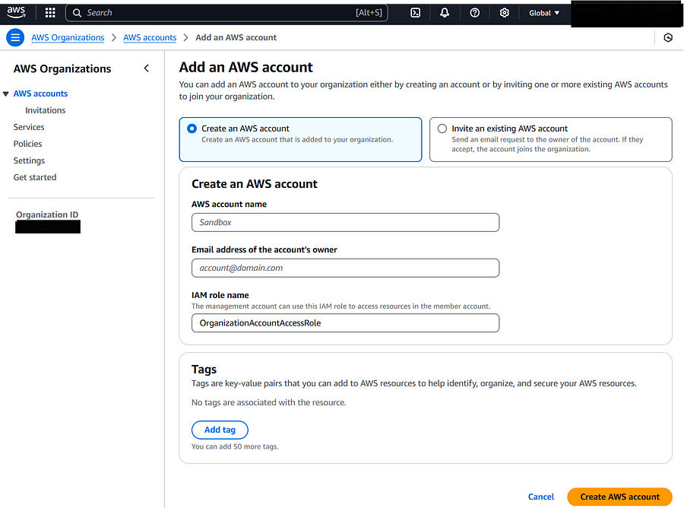Toggle the hamburger navigation menu button
This screenshot has width=684, height=508.
tap(15, 37)
